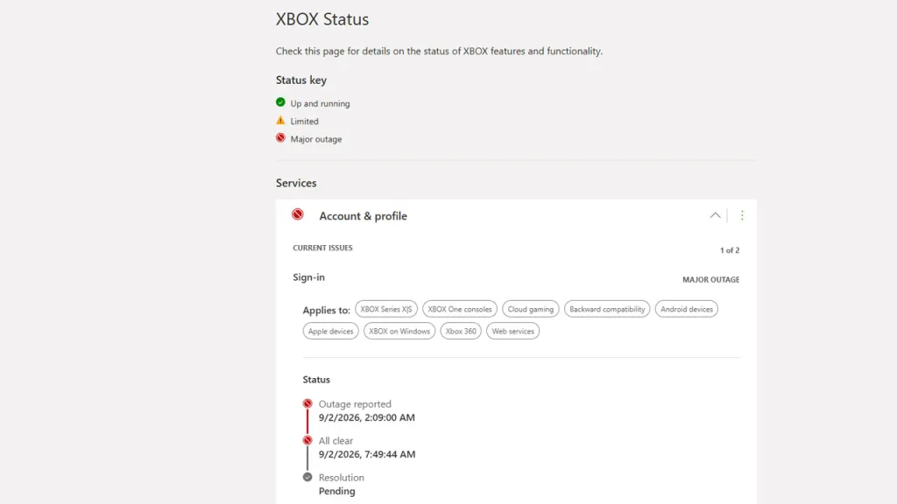This screenshot has width=897, height=504.
Task: Click the Services heading
Action: click(296, 183)
